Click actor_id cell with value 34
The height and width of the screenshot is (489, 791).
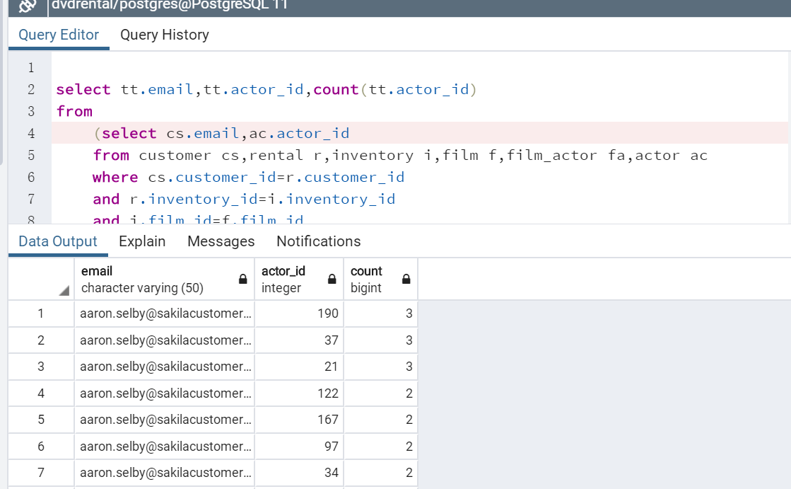pos(299,473)
